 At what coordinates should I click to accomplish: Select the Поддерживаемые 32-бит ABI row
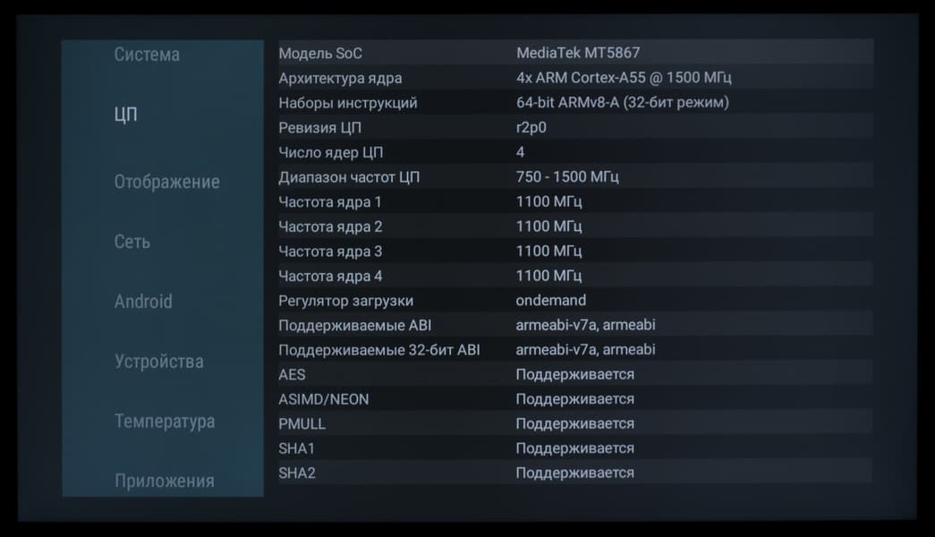[574, 350]
